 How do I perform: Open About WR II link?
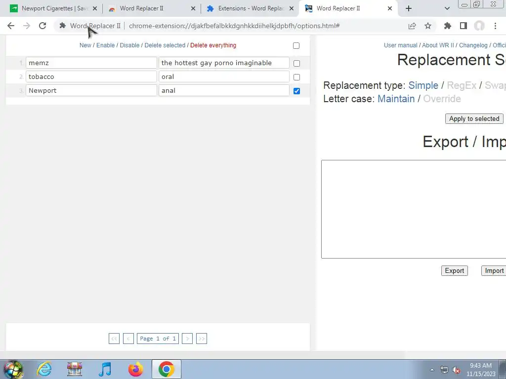click(438, 45)
